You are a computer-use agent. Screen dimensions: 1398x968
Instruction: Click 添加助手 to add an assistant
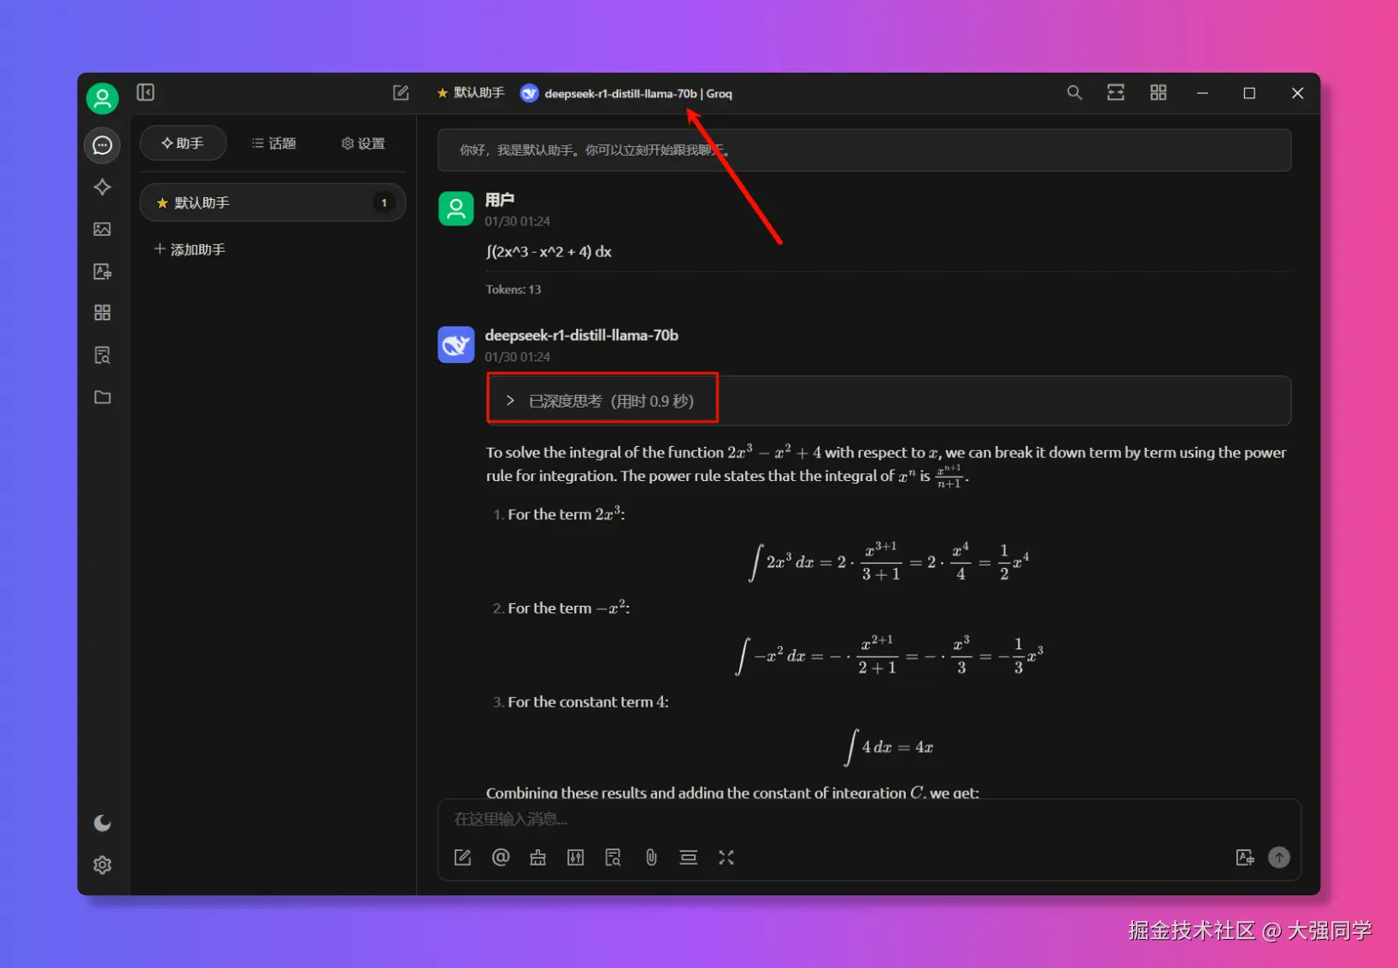190,249
